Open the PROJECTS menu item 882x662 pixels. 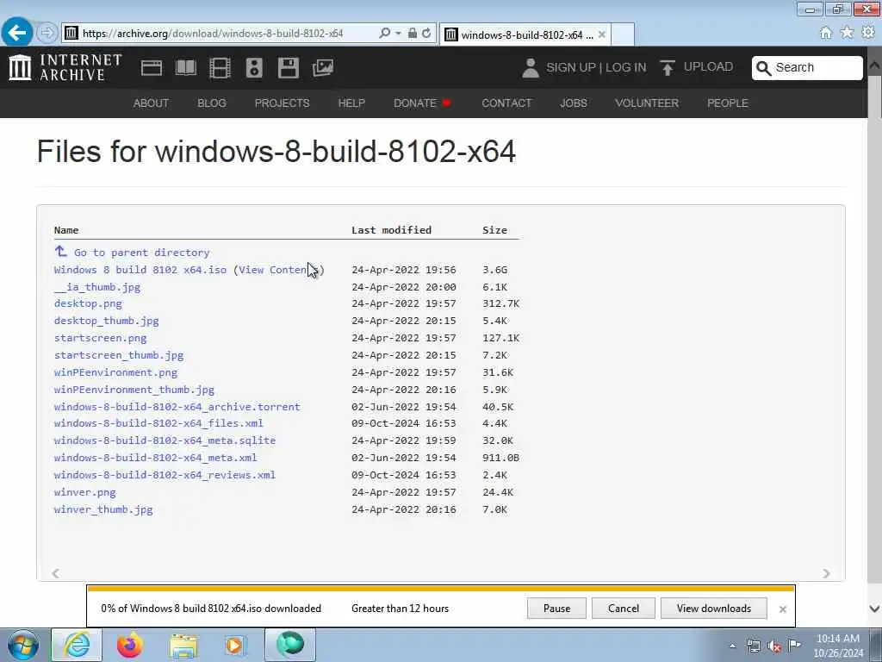[x=282, y=103]
